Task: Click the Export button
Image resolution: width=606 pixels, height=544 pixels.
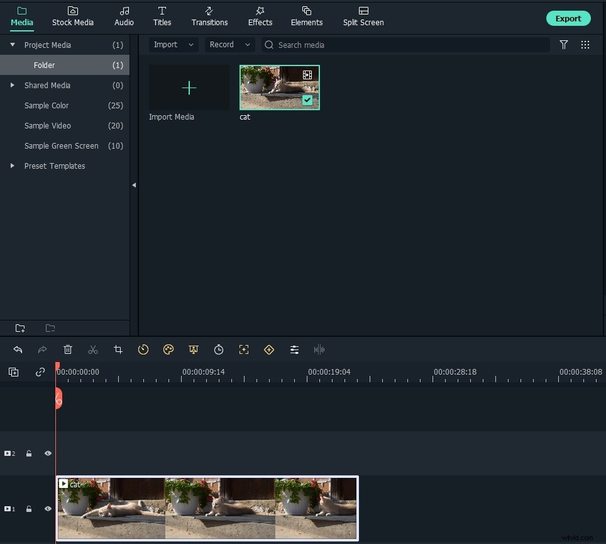Action: tap(568, 18)
